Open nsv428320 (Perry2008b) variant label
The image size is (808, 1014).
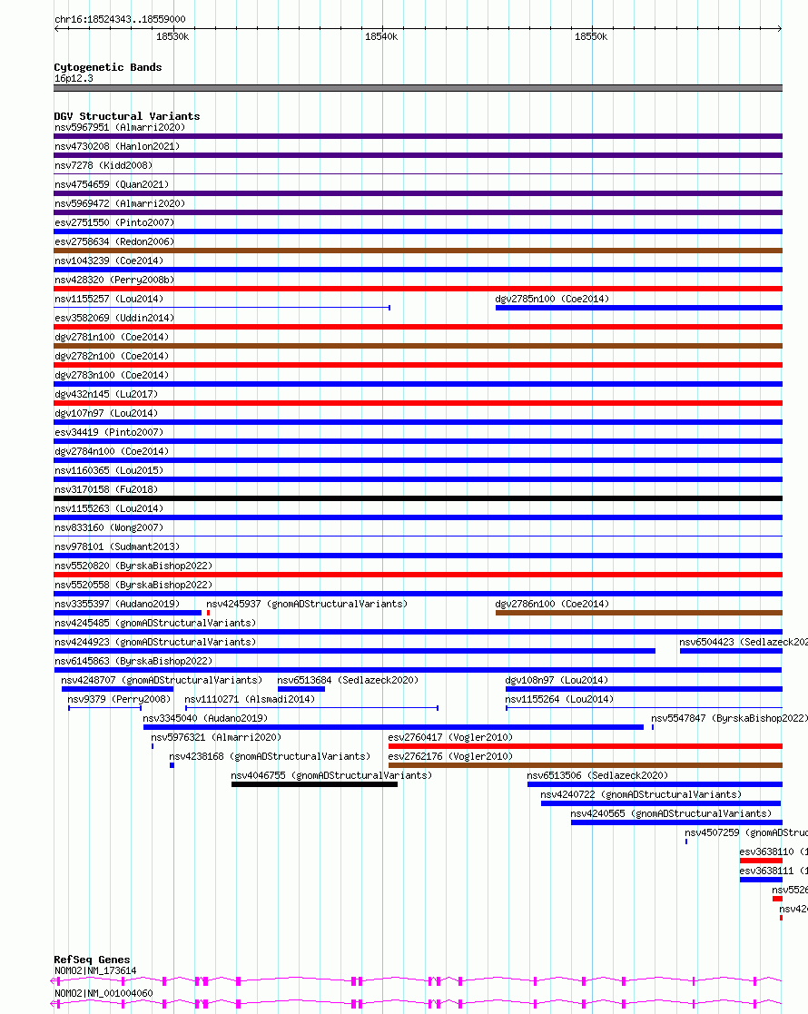pos(114,280)
